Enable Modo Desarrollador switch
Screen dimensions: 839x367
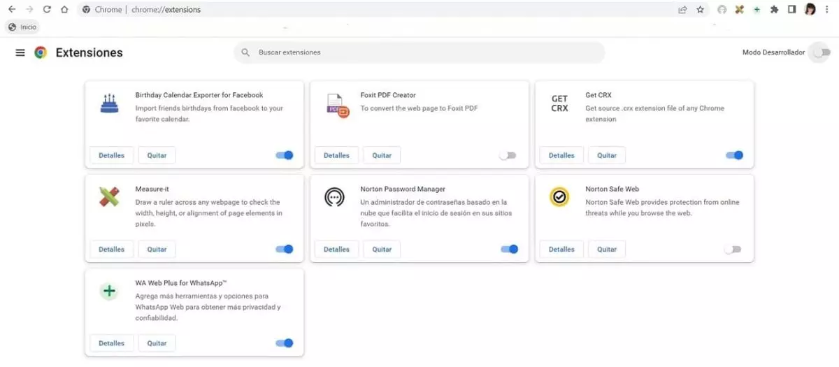point(822,52)
